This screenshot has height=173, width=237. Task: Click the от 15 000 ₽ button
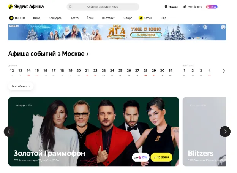click(x=161, y=157)
